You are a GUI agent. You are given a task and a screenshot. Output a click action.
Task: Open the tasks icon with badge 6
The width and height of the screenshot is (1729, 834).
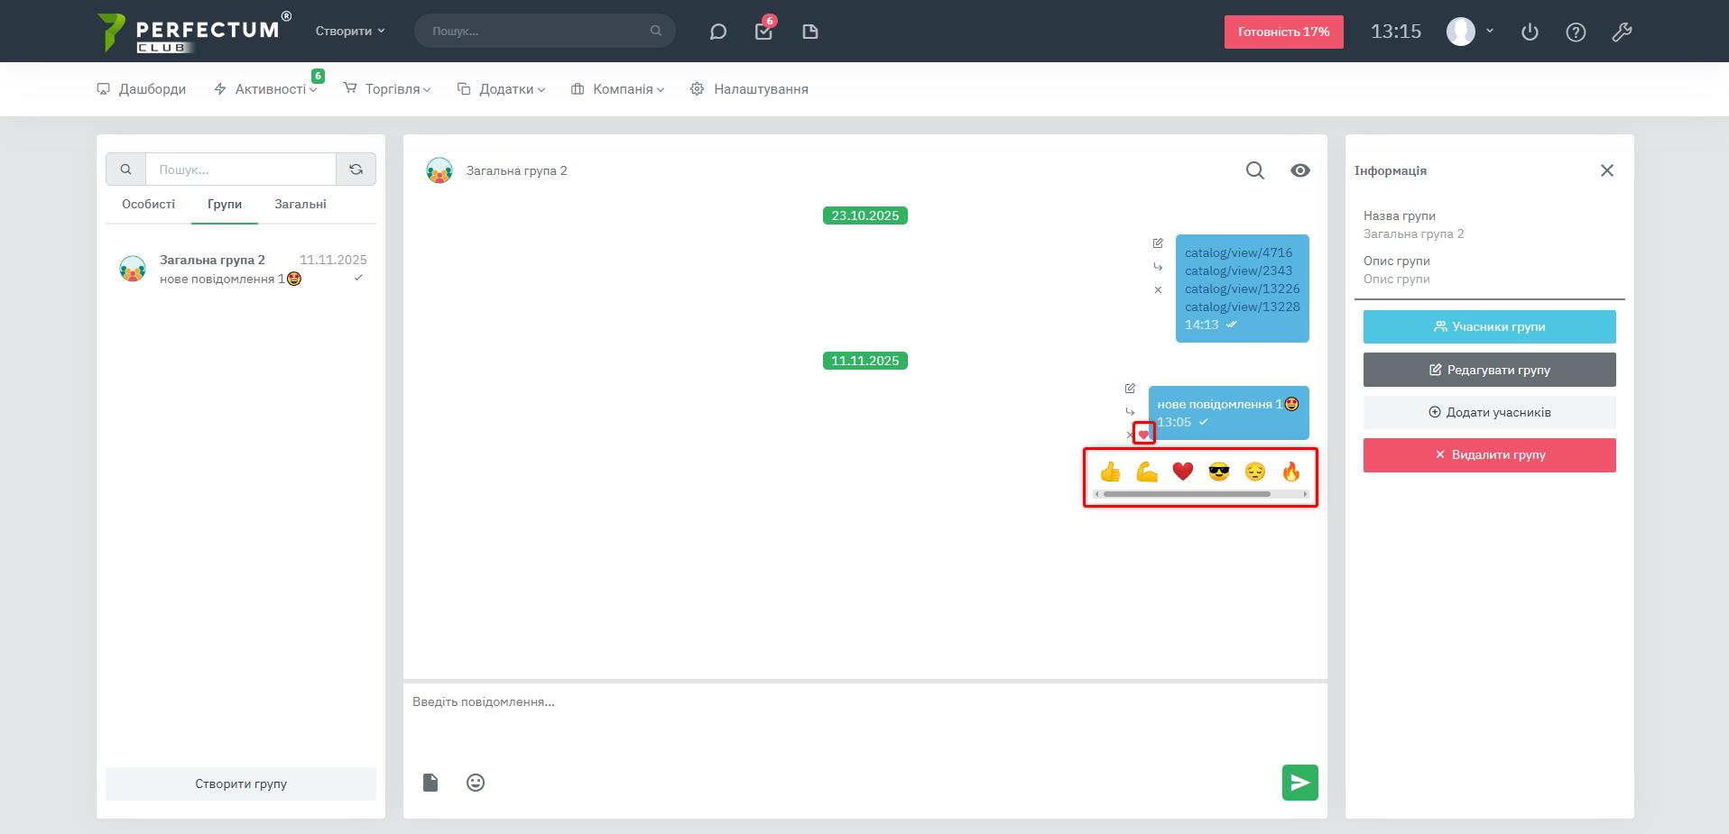click(763, 32)
